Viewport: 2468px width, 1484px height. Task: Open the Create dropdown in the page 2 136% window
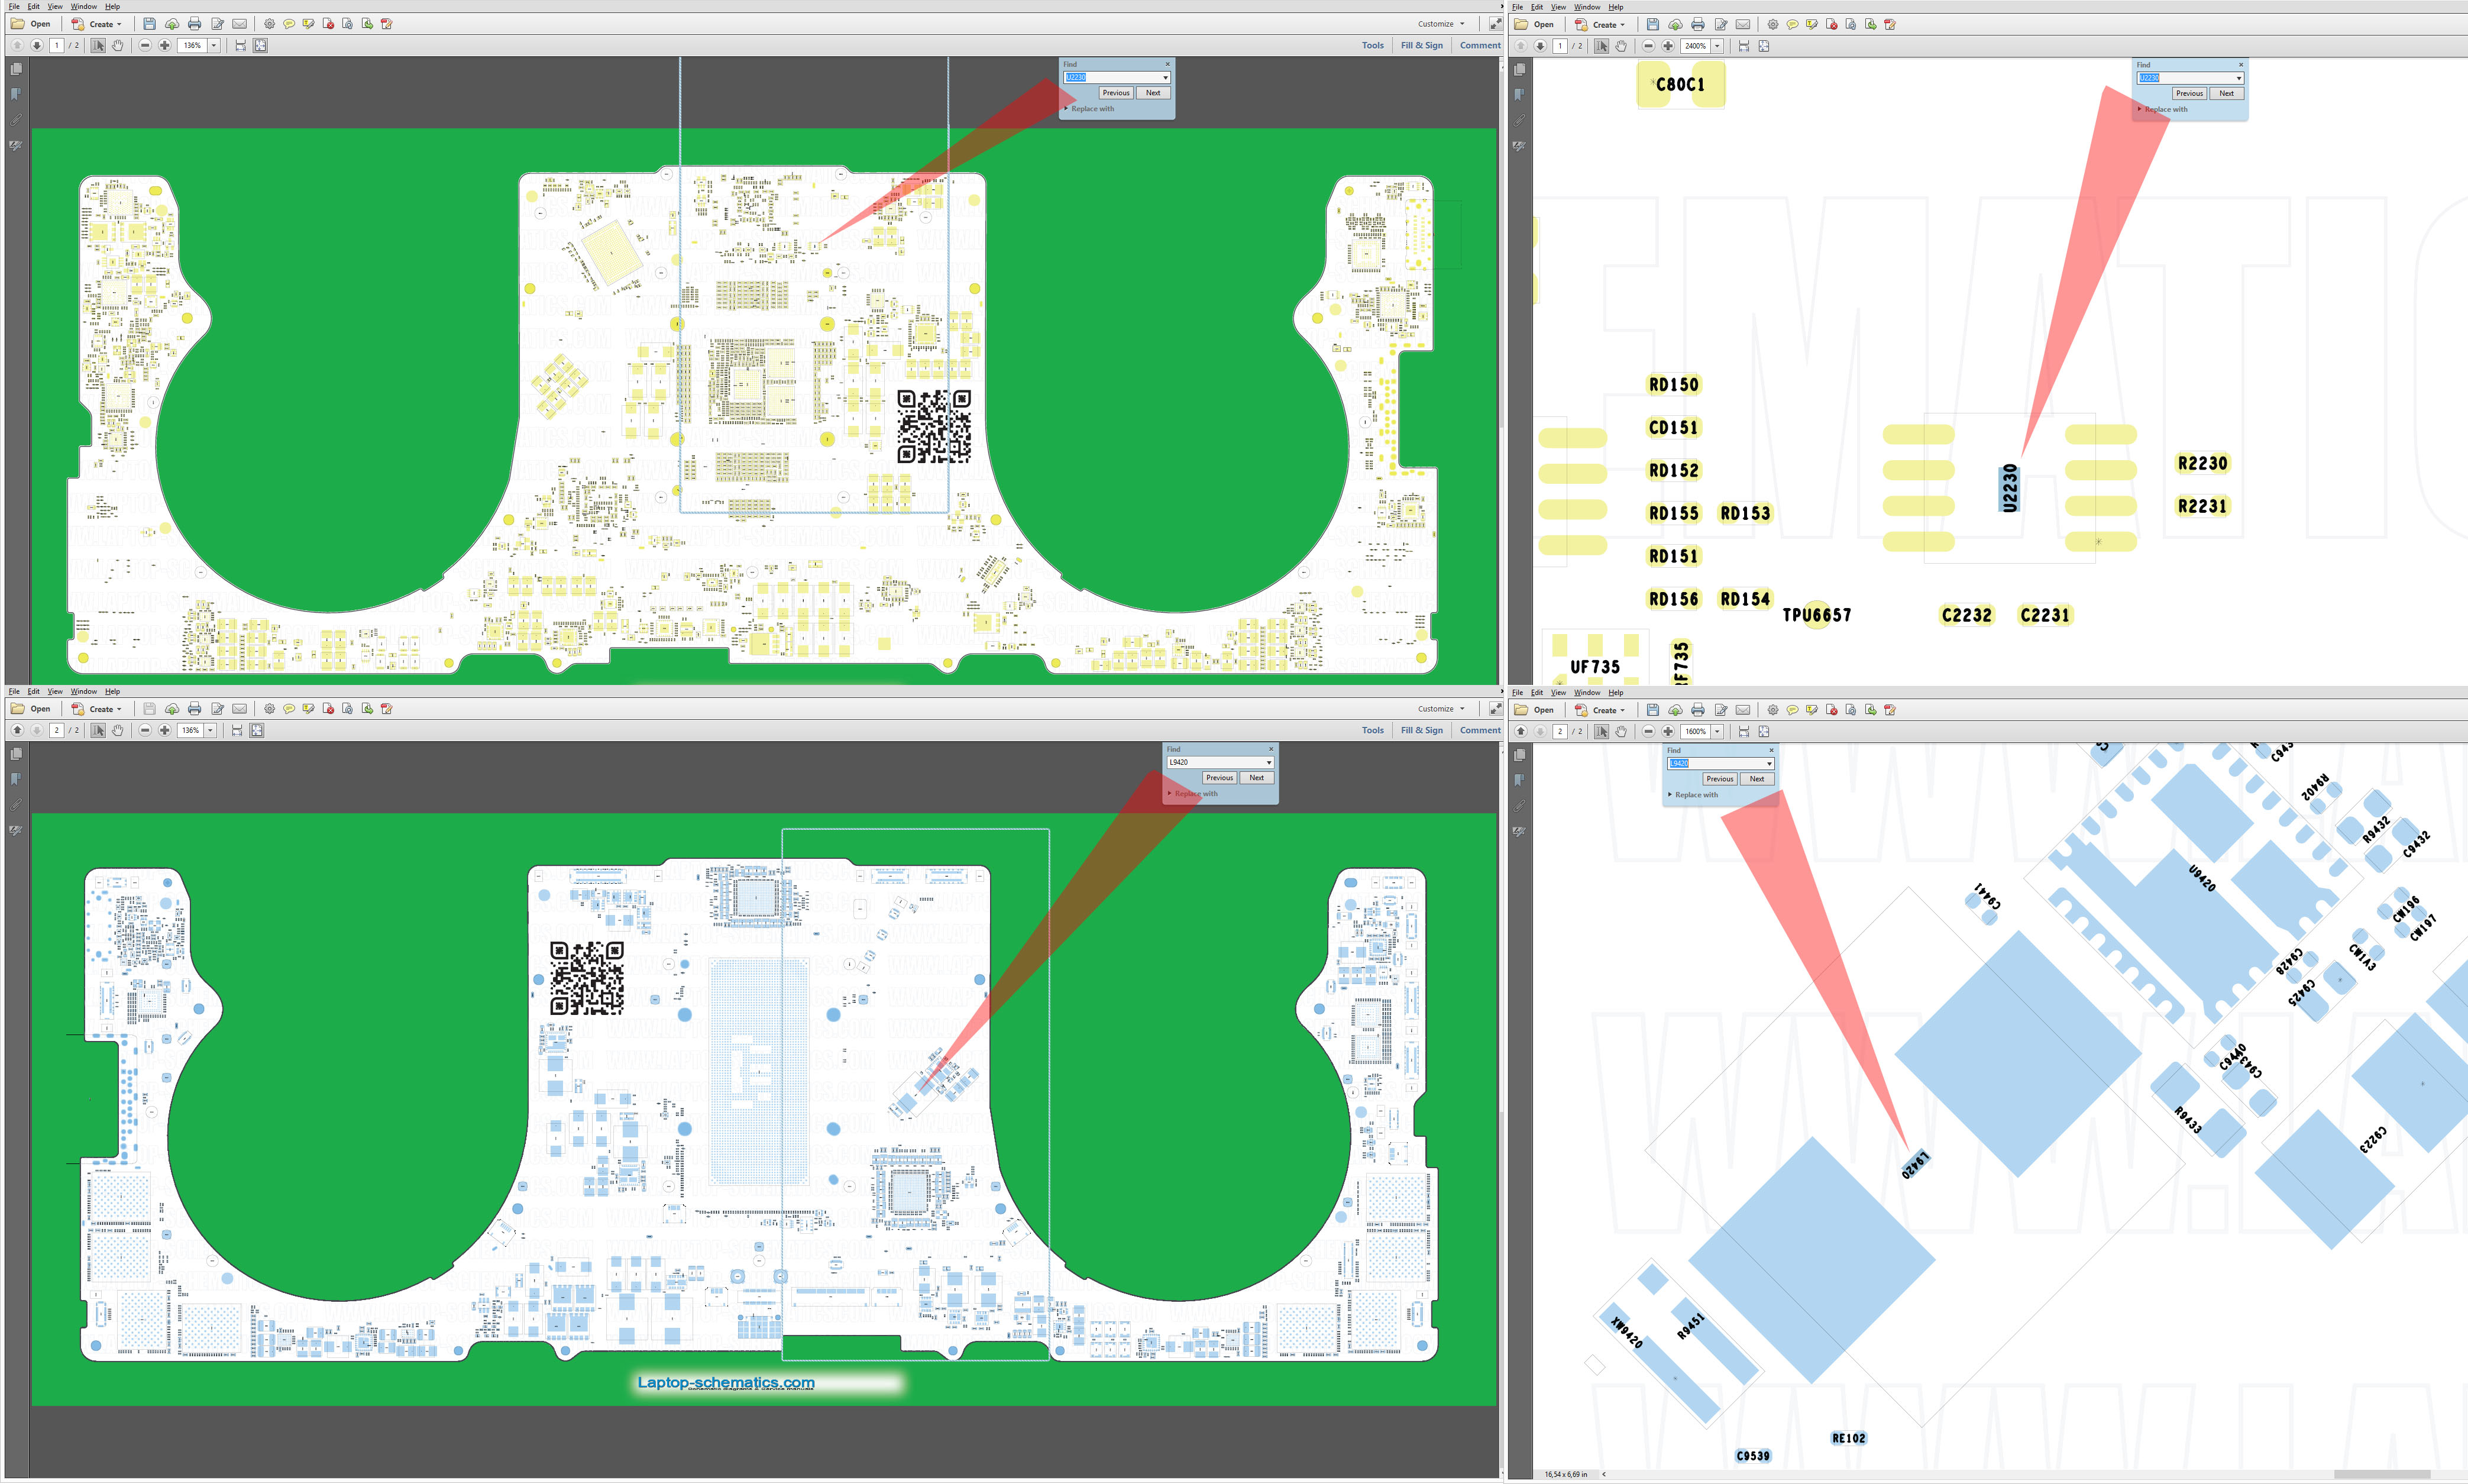[x=96, y=709]
